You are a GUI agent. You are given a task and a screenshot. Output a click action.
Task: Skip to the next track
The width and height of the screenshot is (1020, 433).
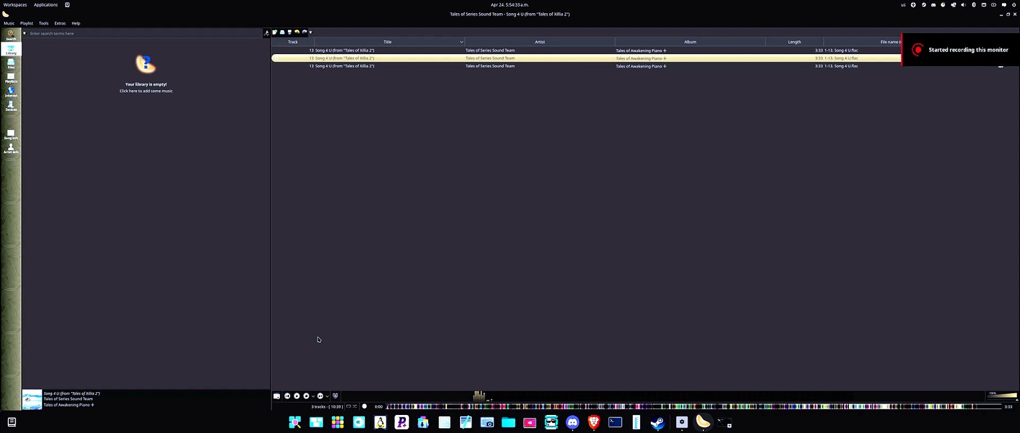pyautogui.click(x=320, y=396)
